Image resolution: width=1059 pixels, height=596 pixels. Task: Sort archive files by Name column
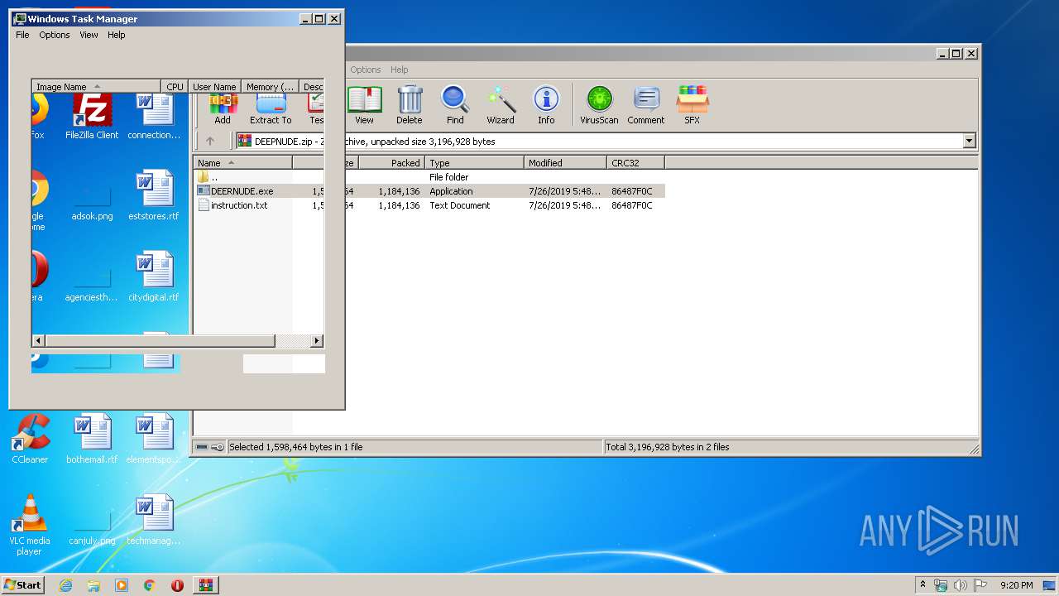pyautogui.click(x=242, y=163)
